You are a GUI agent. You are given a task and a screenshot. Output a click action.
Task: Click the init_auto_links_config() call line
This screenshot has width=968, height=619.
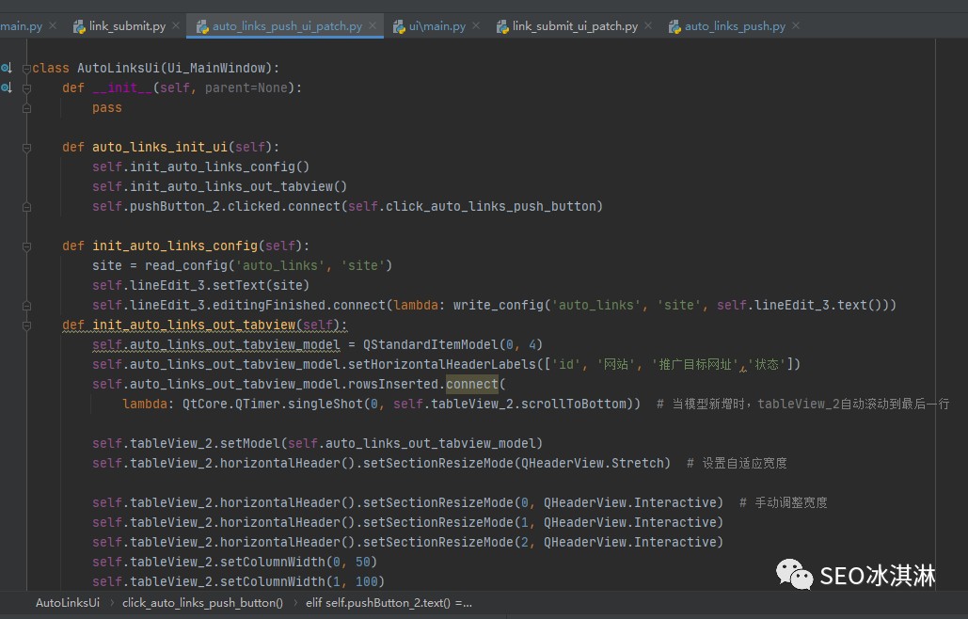pyautogui.click(x=200, y=167)
